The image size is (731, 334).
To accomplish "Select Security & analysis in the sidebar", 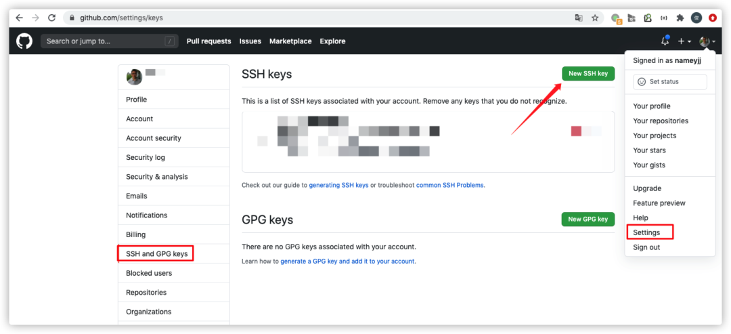I will 174,177.
